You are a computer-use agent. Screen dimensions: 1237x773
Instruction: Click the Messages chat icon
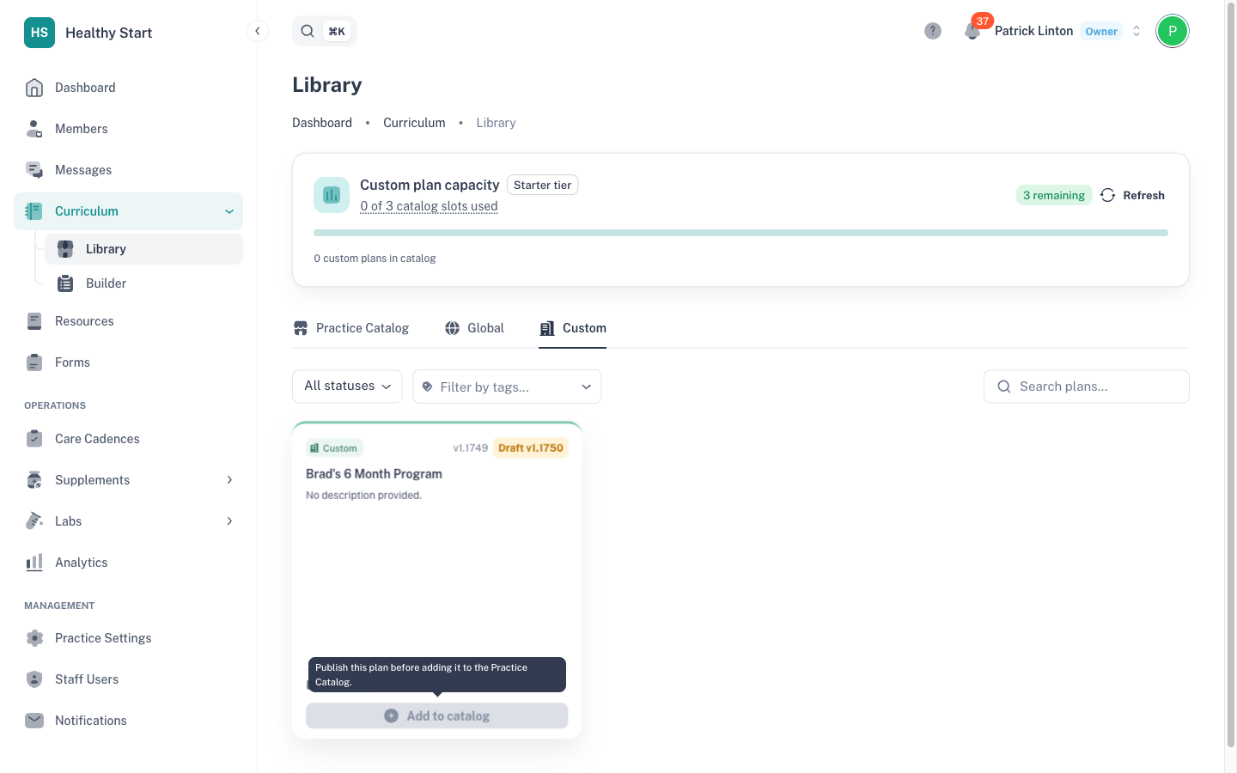(34, 170)
